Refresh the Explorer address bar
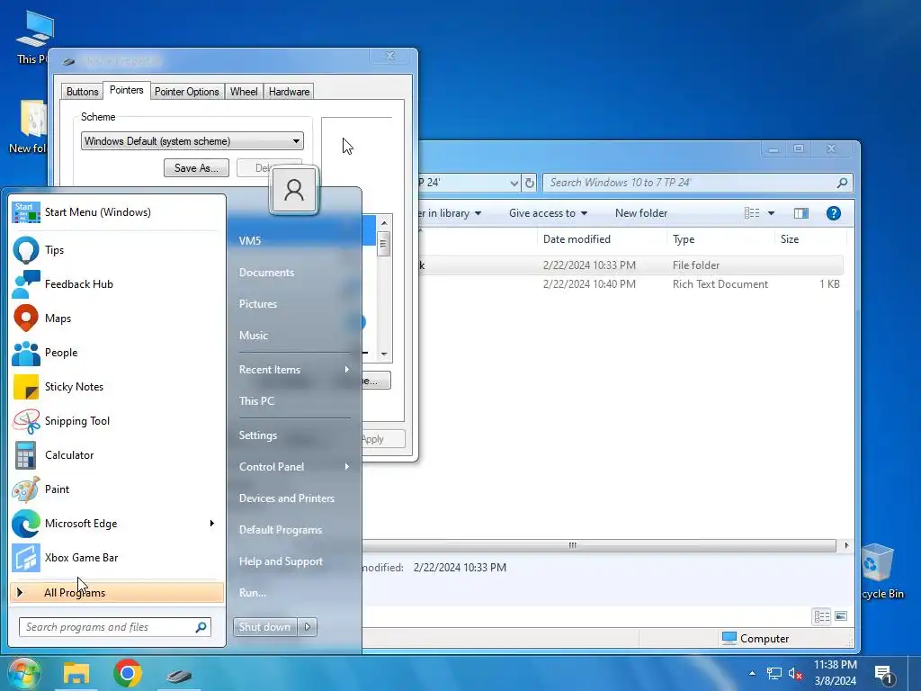This screenshot has height=691, width=921. point(529,183)
